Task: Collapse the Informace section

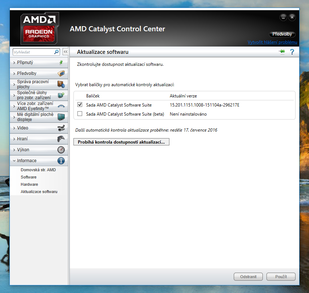Action: (39, 161)
